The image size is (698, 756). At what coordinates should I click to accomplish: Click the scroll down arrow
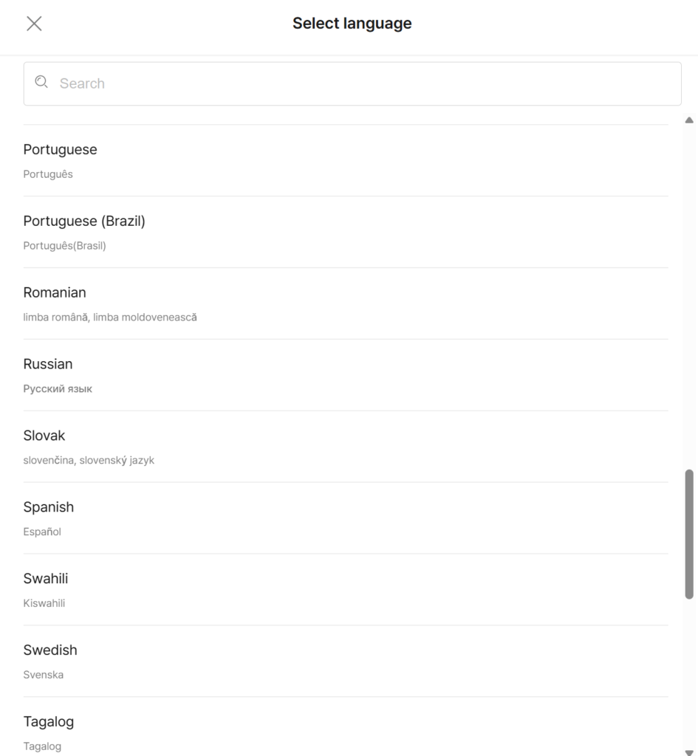click(689, 752)
